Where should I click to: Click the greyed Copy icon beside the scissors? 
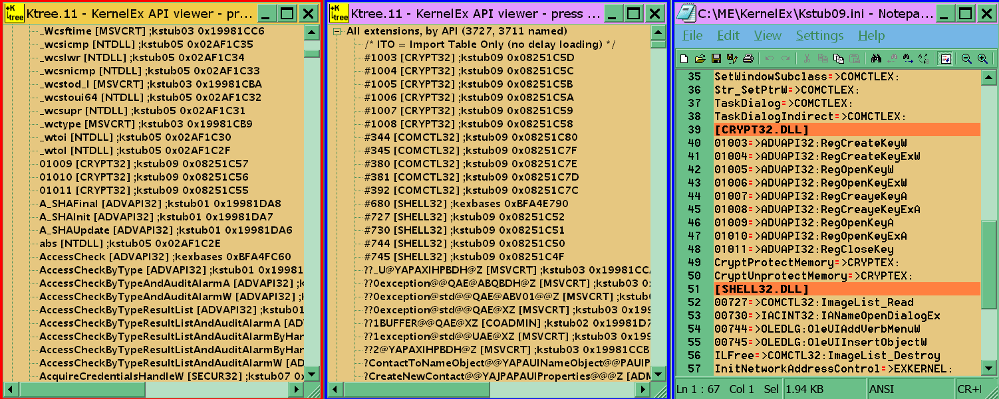tap(823, 58)
